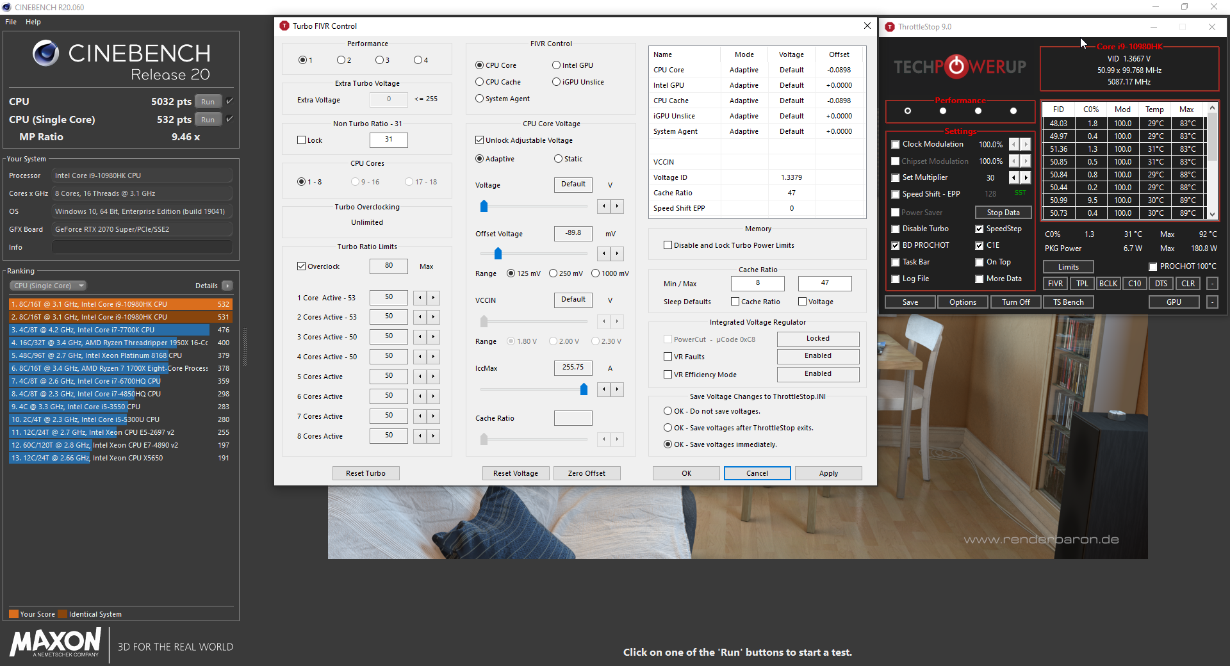Open TPL button in ThrottleStop
This screenshot has width=1230, height=666.
click(x=1082, y=284)
